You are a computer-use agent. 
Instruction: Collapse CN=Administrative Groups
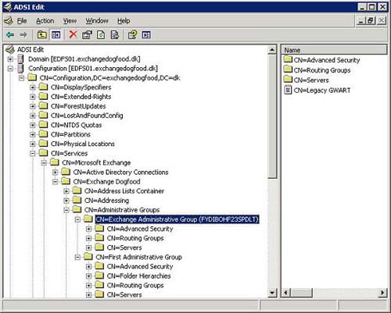point(66,210)
